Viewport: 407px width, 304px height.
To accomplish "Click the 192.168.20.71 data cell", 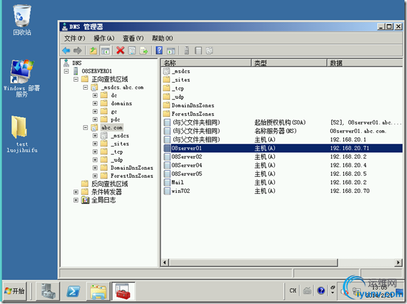I will point(349,148).
